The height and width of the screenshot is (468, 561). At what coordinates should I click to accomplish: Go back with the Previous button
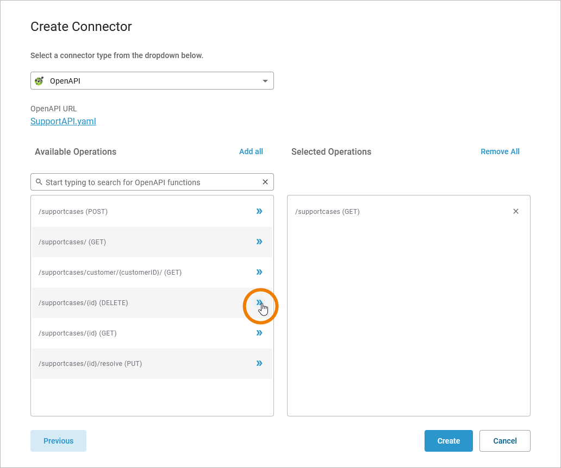(58, 441)
